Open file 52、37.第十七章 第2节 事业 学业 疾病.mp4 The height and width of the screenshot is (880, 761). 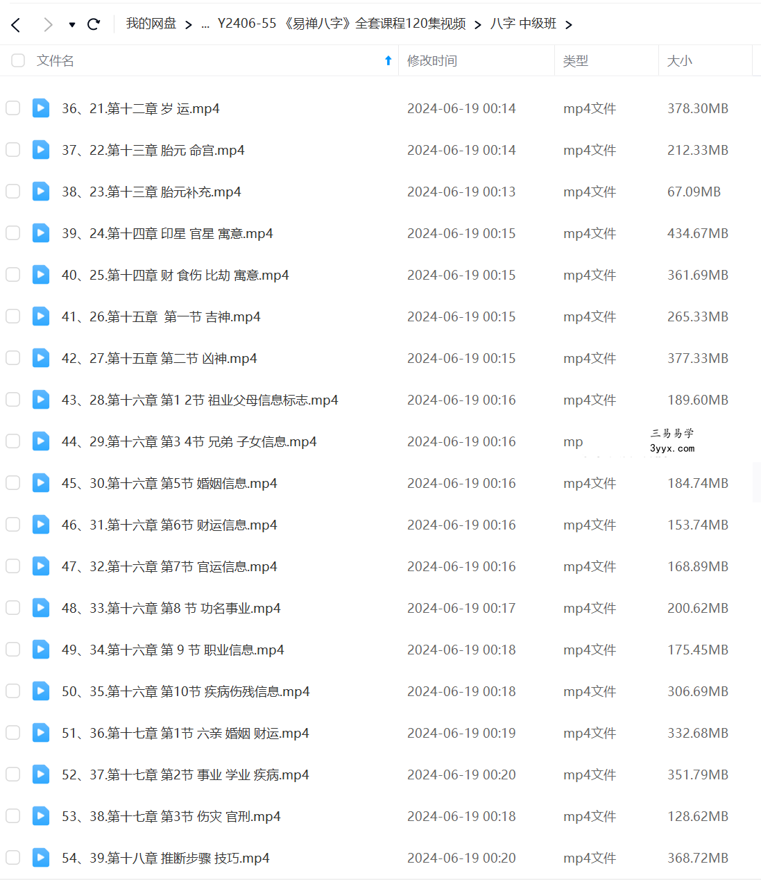tap(185, 775)
